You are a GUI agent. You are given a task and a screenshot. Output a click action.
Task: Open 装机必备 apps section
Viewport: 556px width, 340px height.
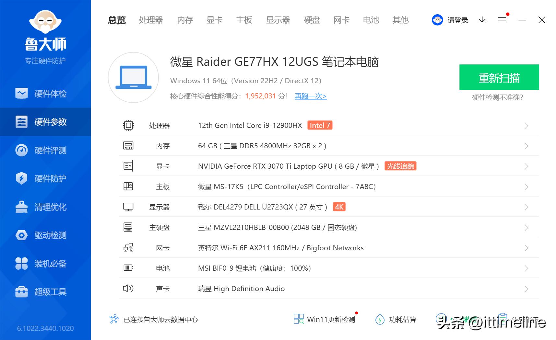coord(45,264)
